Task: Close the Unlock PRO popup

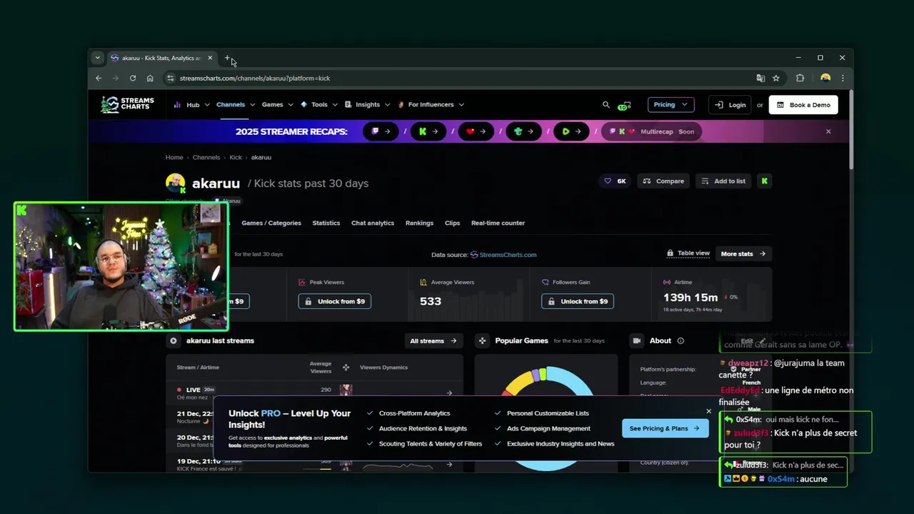Action: tap(708, 411)
